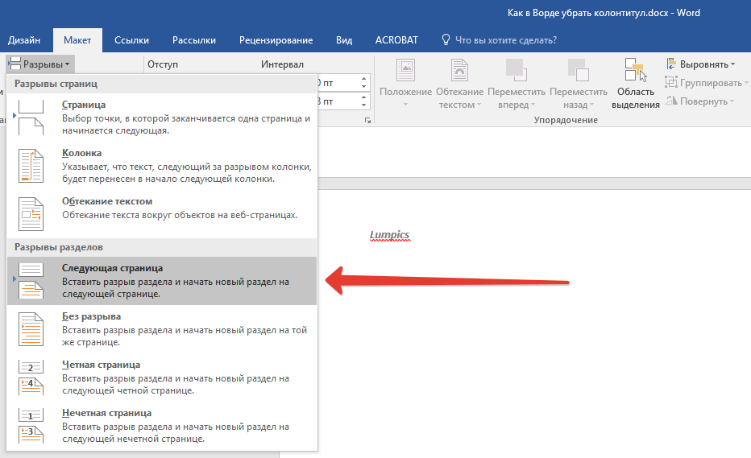Click the Text Wrapping break icon
The height and width of the screenshot is (458, 751).
coord(31,214)
